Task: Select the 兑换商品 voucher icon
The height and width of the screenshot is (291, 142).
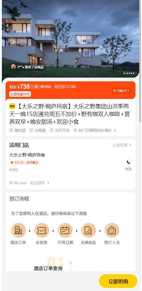Action: click(88, 230)
